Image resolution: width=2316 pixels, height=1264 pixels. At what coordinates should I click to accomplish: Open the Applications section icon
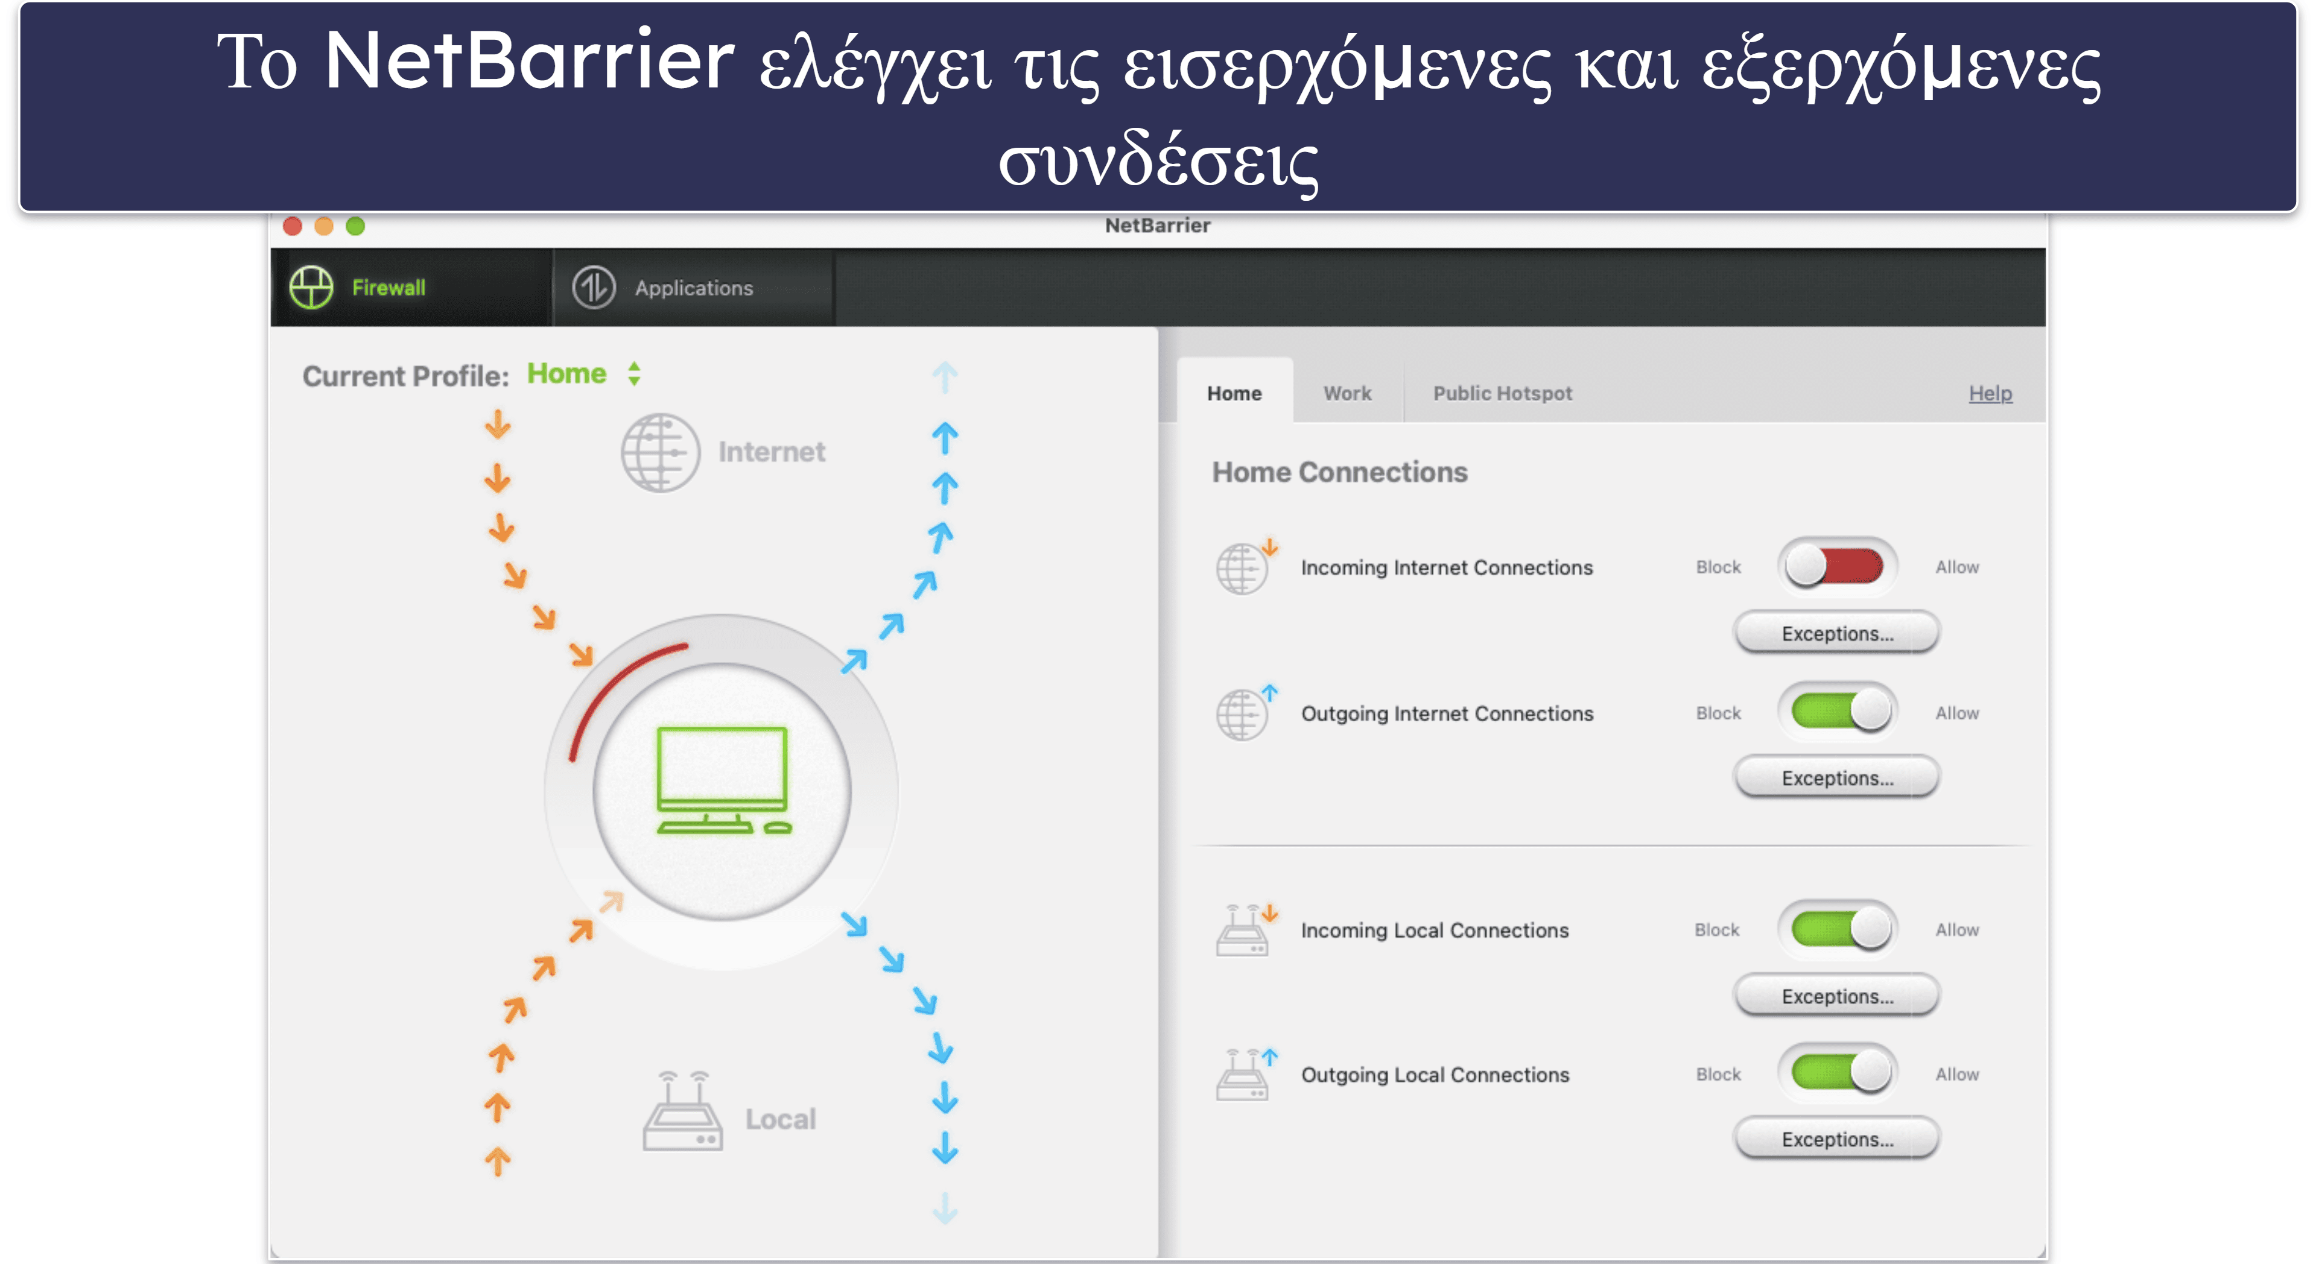click(x=594, y=288)
